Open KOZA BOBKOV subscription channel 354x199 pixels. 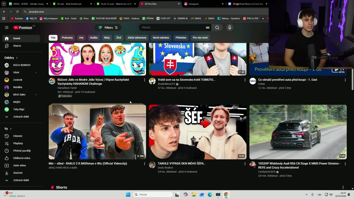tap(21, 65)
